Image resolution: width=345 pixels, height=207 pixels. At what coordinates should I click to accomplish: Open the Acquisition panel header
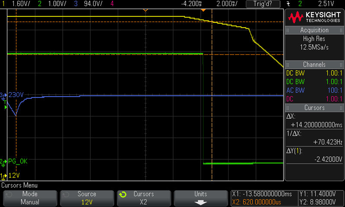pos(314,30)
